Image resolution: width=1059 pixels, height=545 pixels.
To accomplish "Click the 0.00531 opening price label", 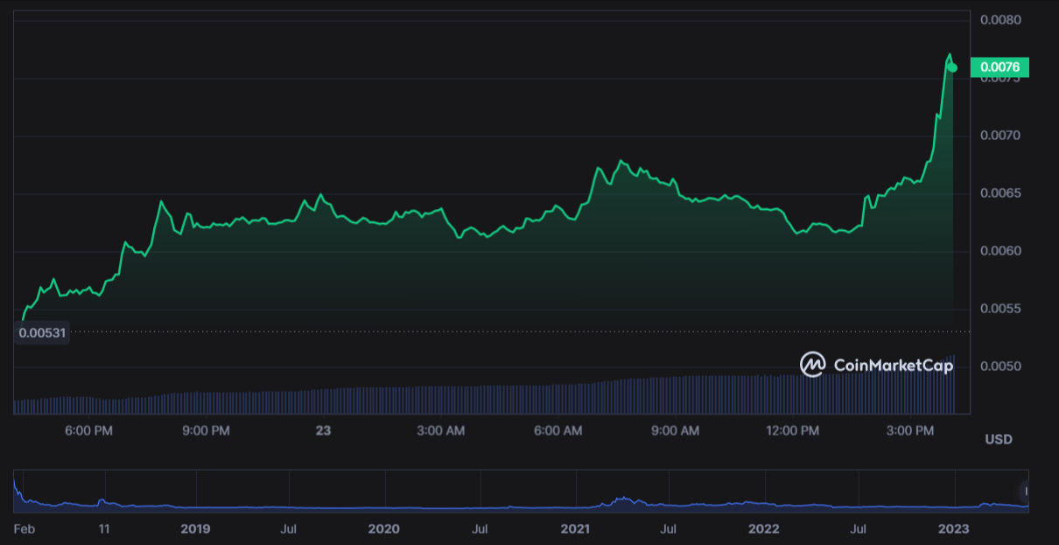I will click(x=42, y=332).
